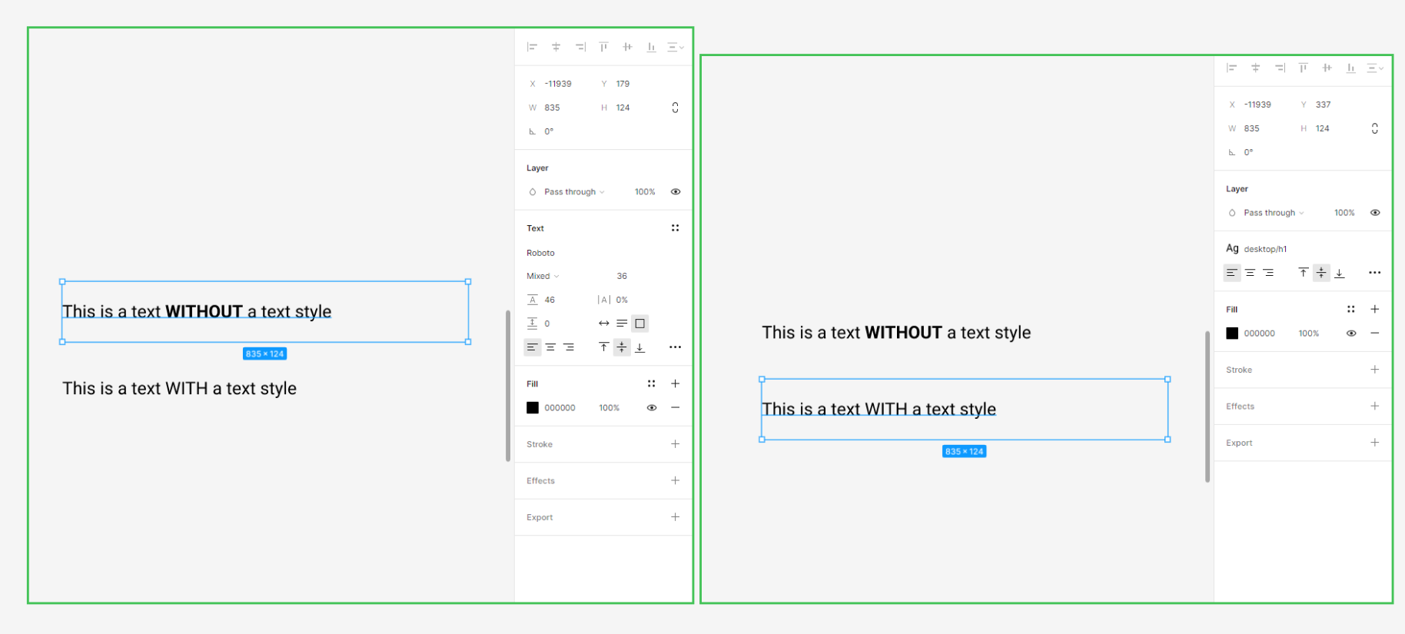1405x634 pixels.
Task: Add stroke with plus in left screenshot
Action: tap(676, 444)
